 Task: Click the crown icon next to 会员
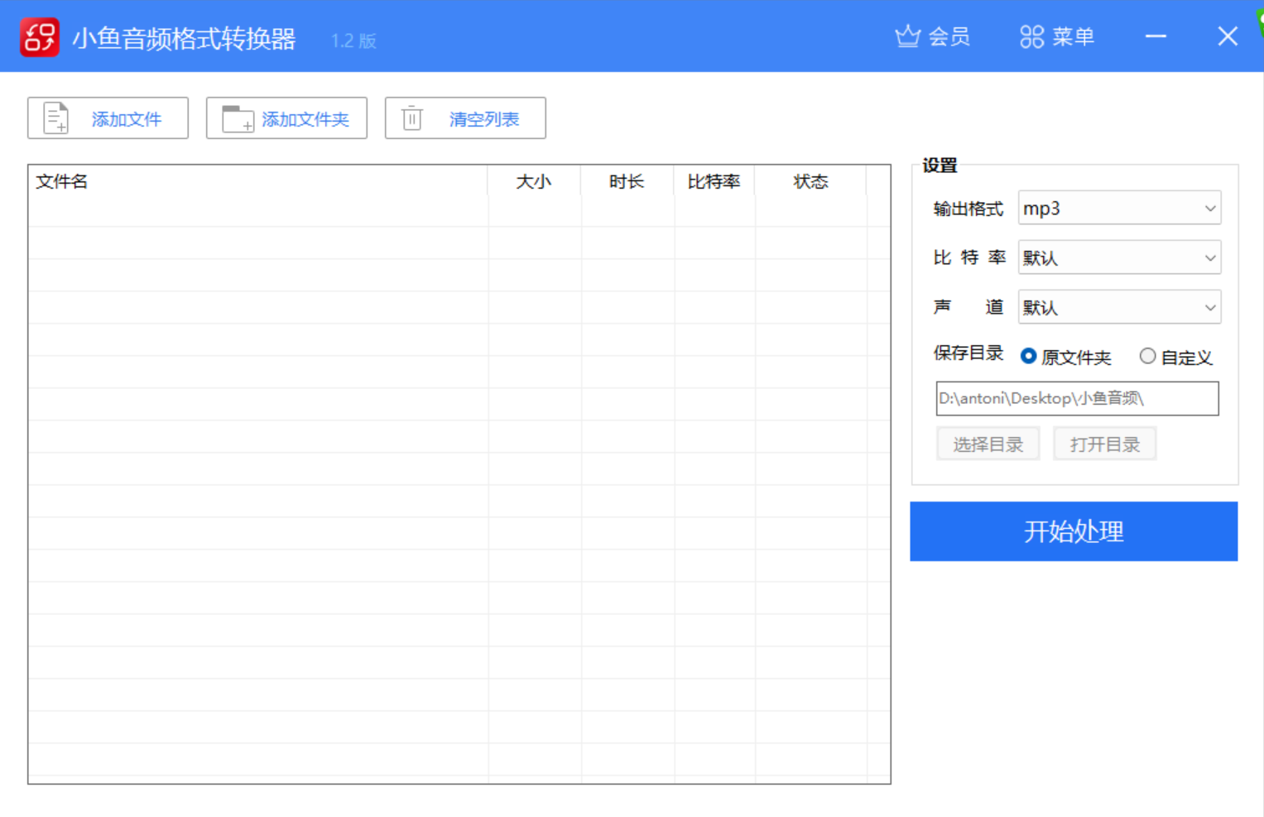[x=907, y=36]
